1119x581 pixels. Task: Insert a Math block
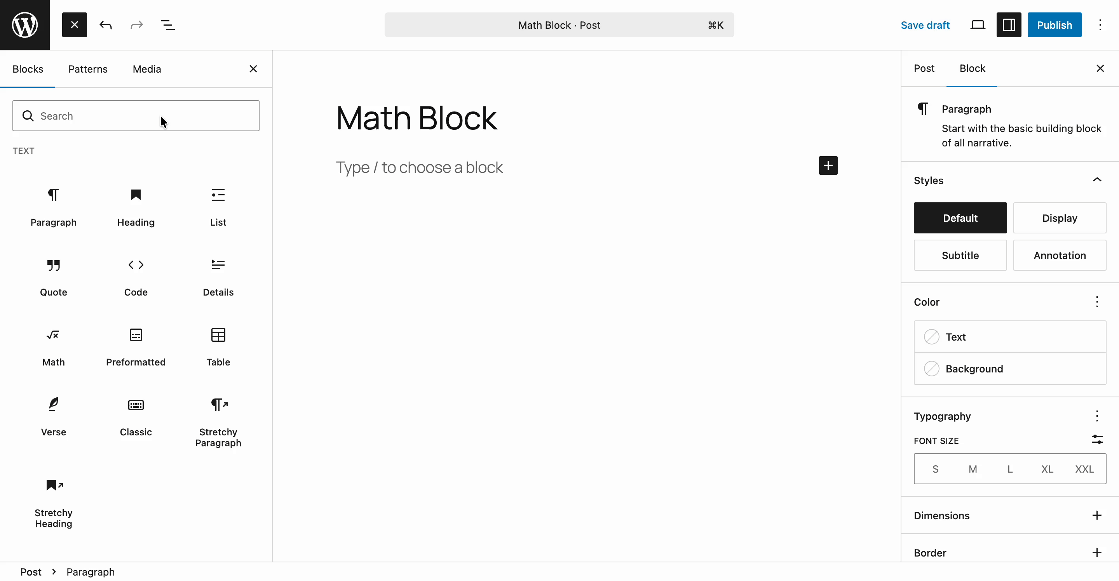pos(53,345)
